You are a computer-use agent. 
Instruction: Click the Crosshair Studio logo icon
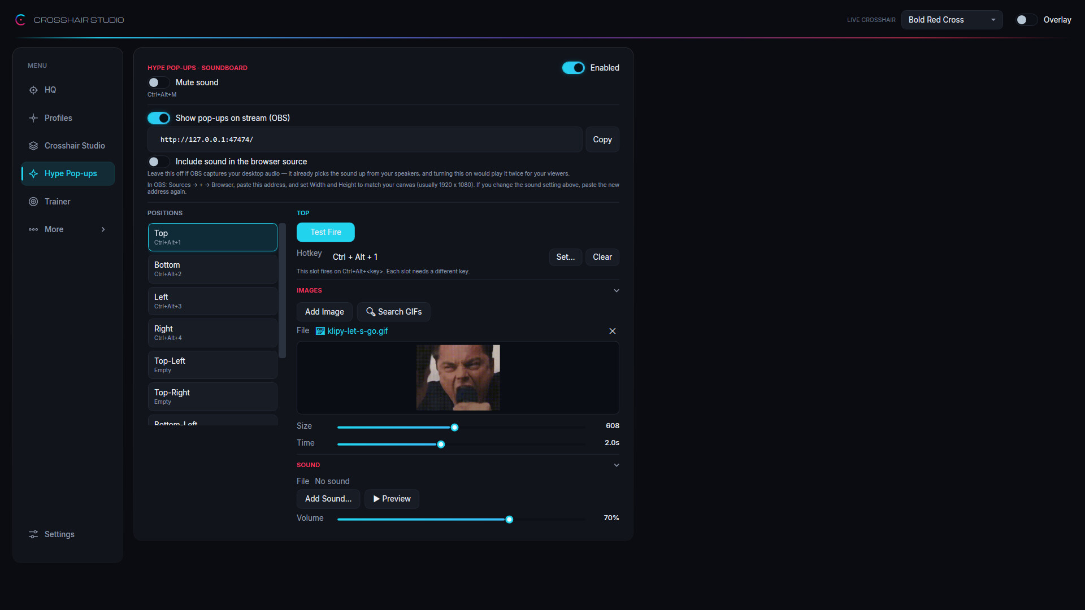click(20, 20)
